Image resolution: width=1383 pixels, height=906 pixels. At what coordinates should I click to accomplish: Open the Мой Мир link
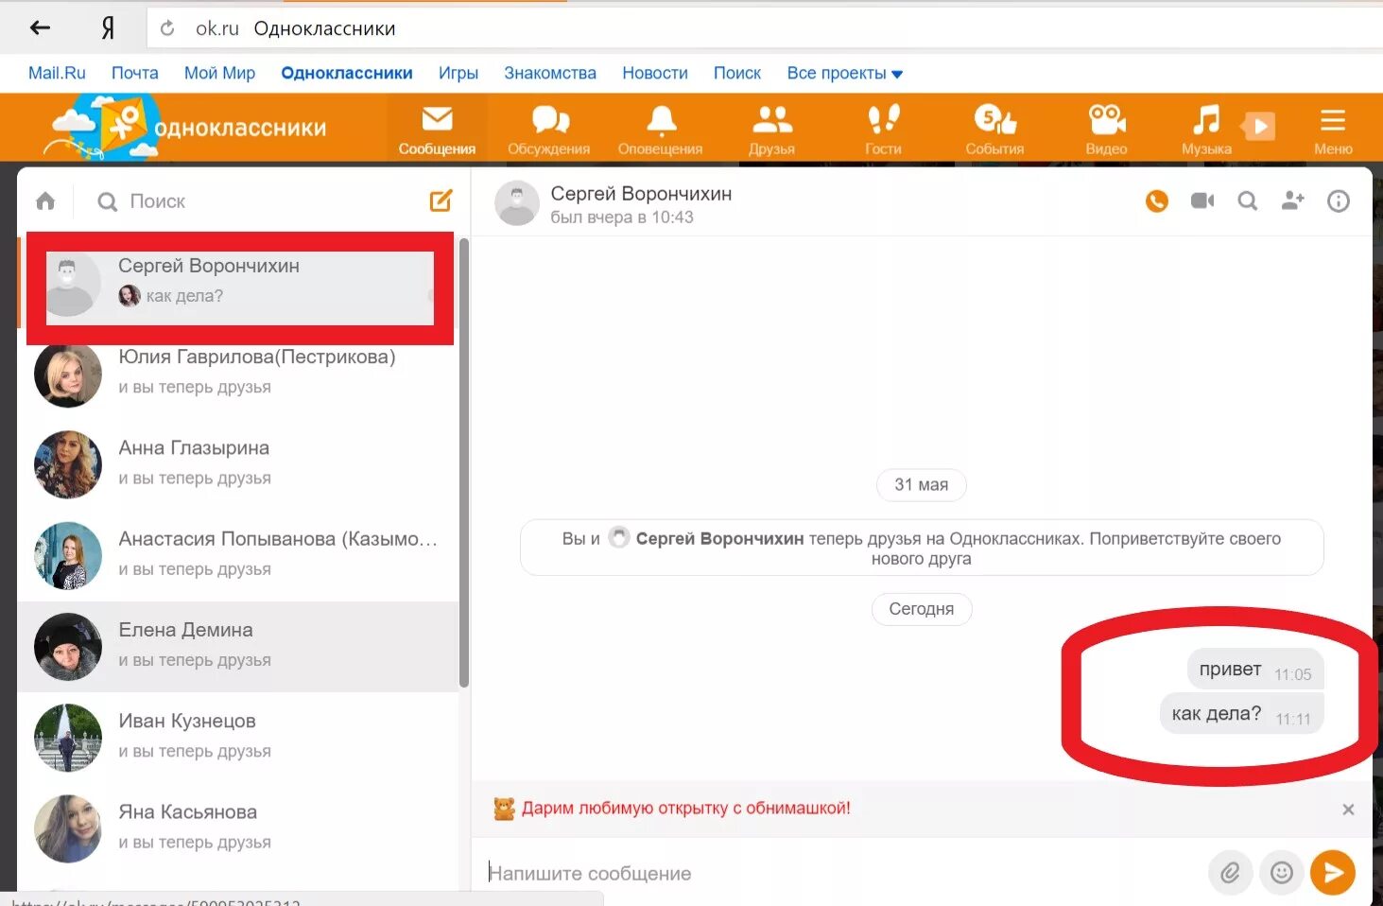pyautogui.click(x=219, y=73)
